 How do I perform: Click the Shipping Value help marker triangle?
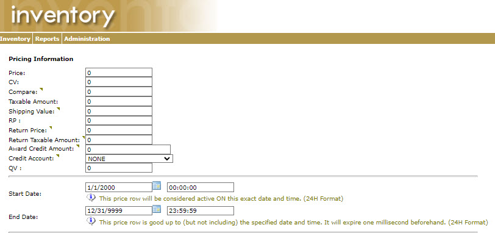(58, 110)
